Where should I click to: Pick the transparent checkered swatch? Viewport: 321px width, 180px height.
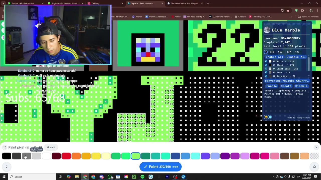[314, 156]
